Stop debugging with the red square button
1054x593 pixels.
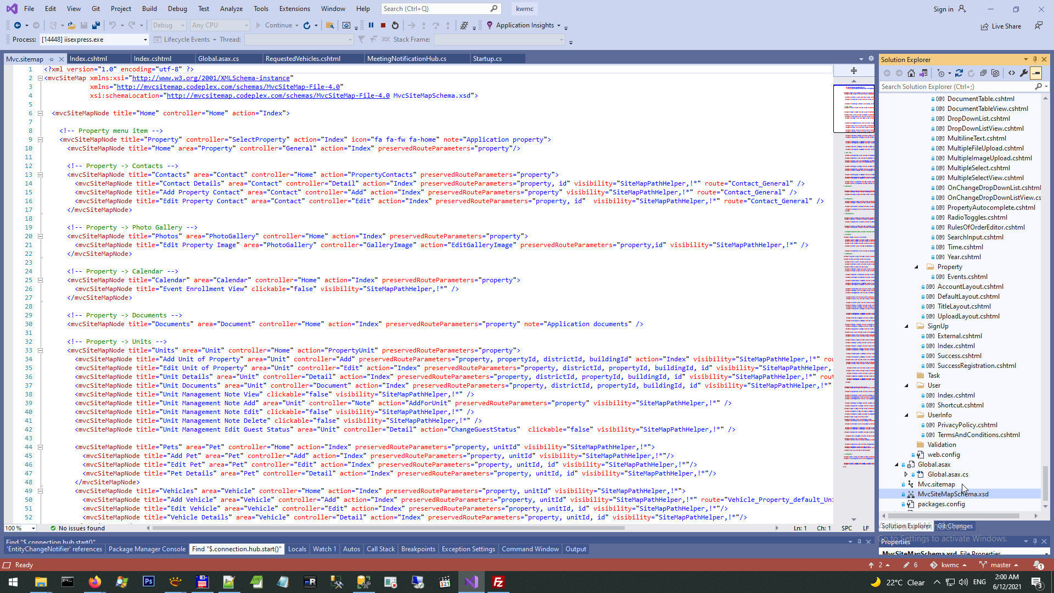[x=383, y=25]
